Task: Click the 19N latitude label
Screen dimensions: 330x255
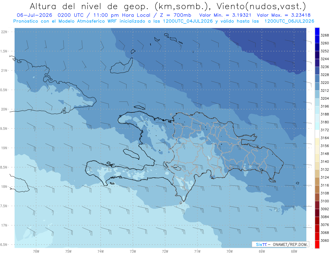Action: (4, 148)
